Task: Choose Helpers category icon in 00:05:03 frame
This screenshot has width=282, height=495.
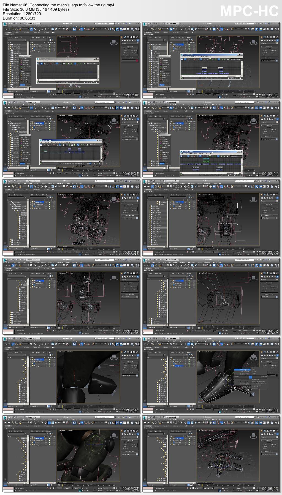Action: pos(272,356)
